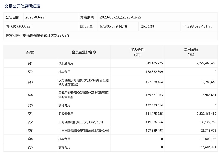Image resolution: width=219 pixels, height=153 pixels.
Task: Select the 成交金额 value 11,793,627,481 元
Action: coord(197,27)
